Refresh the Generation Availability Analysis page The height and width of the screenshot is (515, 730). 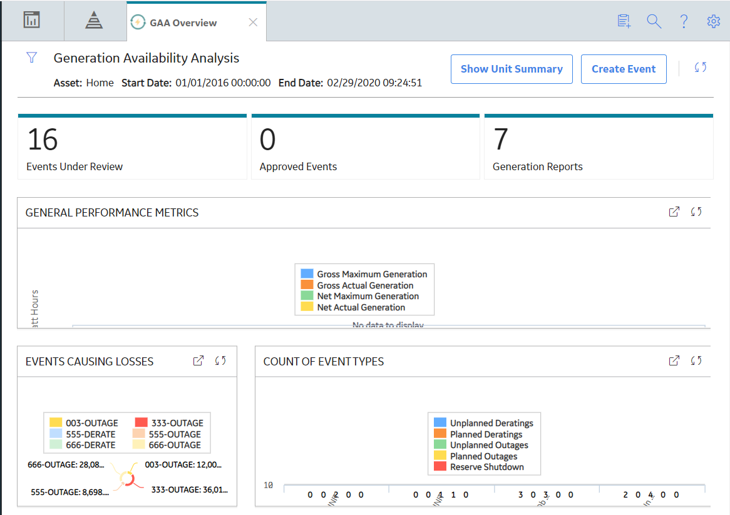700,68
